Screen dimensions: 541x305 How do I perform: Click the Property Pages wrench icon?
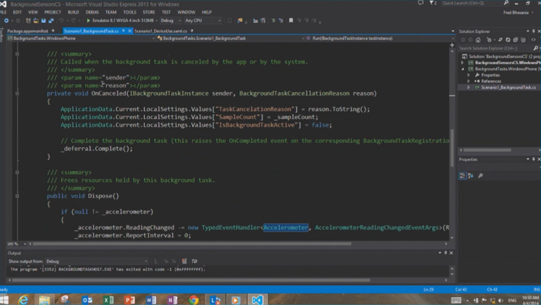(480, 176)
